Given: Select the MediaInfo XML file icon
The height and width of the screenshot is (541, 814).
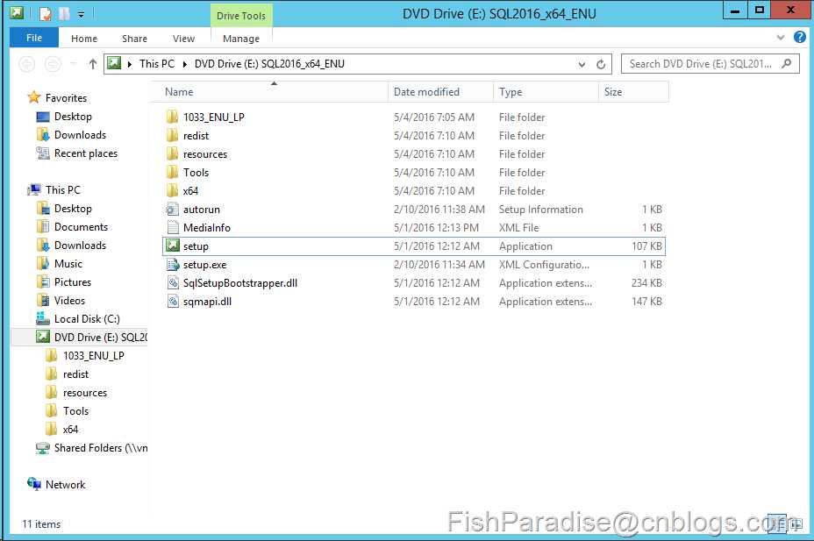Looking at the screenshot, I should pyautogui.click(x=172, y=227).
